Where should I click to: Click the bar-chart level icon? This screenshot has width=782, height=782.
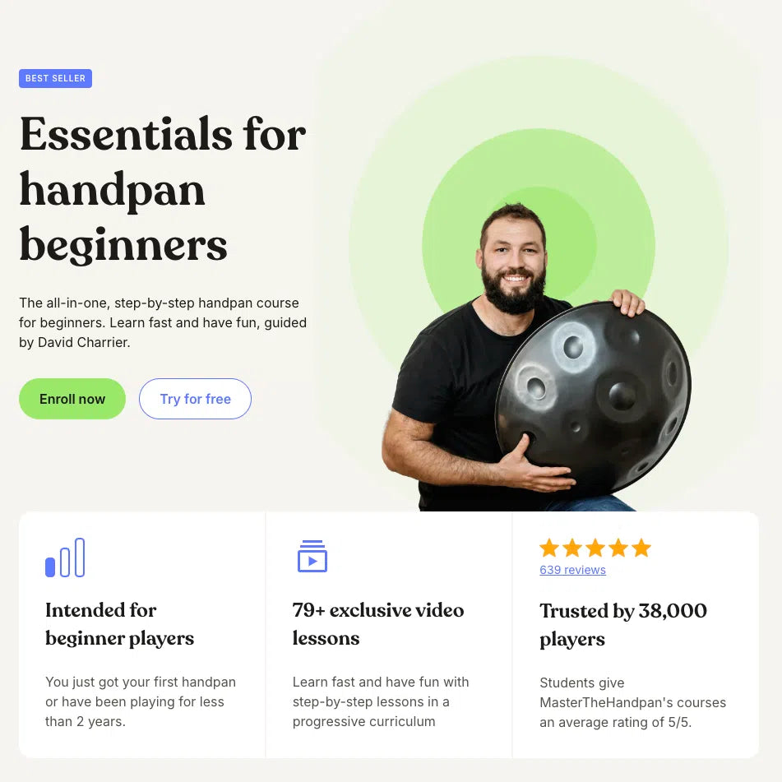pos(65,558)
